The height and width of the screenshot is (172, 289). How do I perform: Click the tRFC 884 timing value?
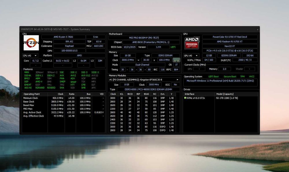click(176, 70)
